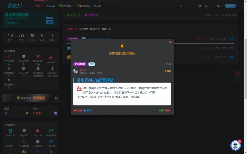
Task: Open 论坛 in the top navigation
Action: click(x=51, y=6)
